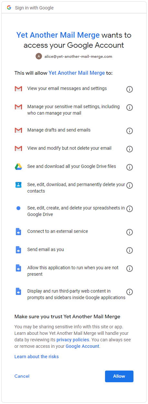Show info for running when you are not present
The width and height of the screenshot is (148, 404).
tap(130, 268)
